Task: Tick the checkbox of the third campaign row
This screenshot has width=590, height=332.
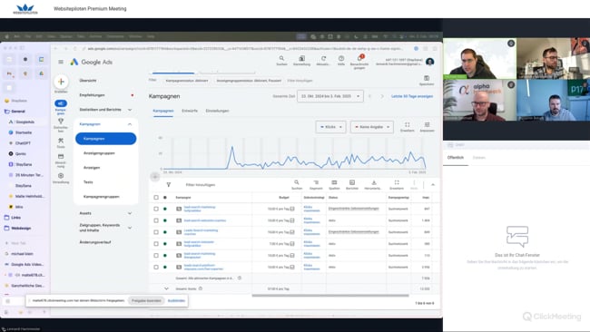Action: [x=156, y=232]
